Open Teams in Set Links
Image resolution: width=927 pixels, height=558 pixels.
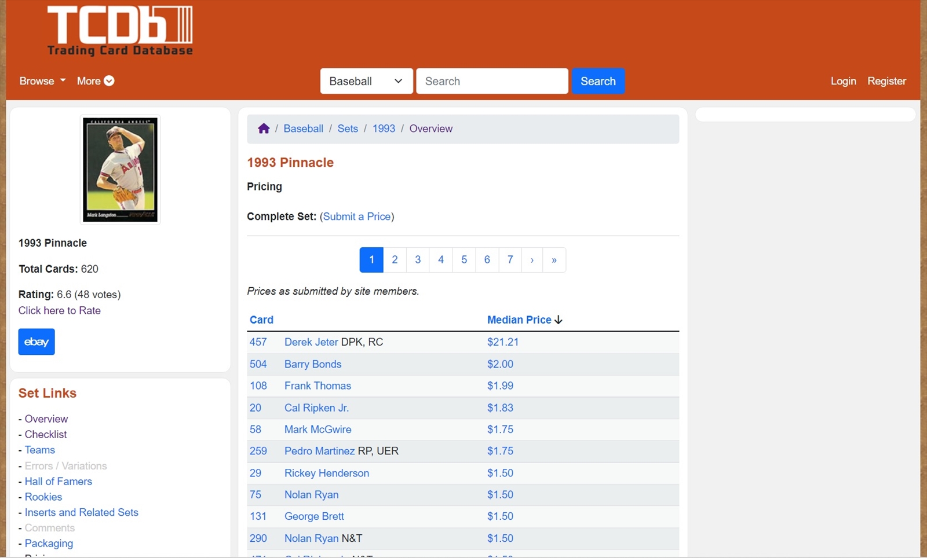40,450
